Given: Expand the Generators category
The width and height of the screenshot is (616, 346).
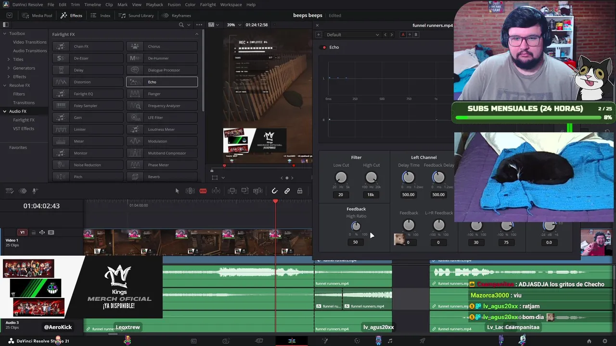Looking at the screenshot, I should [x=8, y=68].
